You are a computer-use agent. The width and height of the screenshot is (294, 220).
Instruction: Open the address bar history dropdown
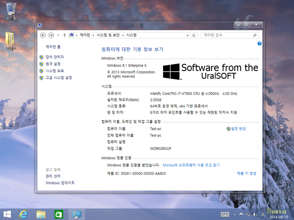(187, 35)
